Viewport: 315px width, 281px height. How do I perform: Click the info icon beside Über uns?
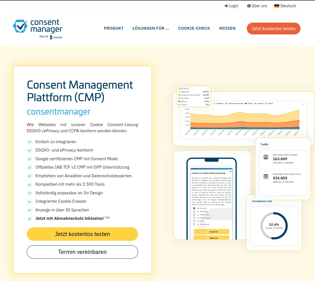[249, 6]
